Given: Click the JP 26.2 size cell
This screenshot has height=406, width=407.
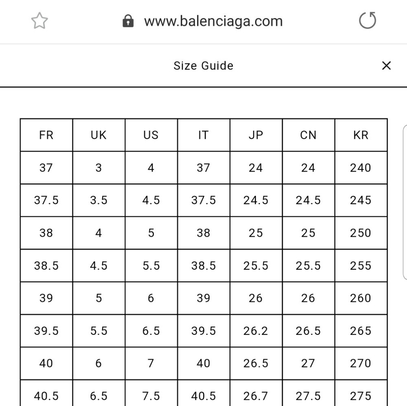Looking at the screenshot, I should 256,331.
